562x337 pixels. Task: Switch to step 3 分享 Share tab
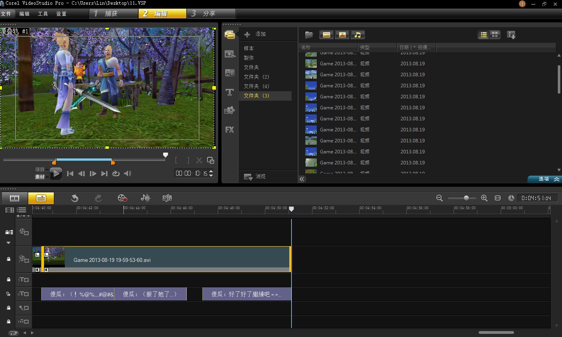(211, 13)
